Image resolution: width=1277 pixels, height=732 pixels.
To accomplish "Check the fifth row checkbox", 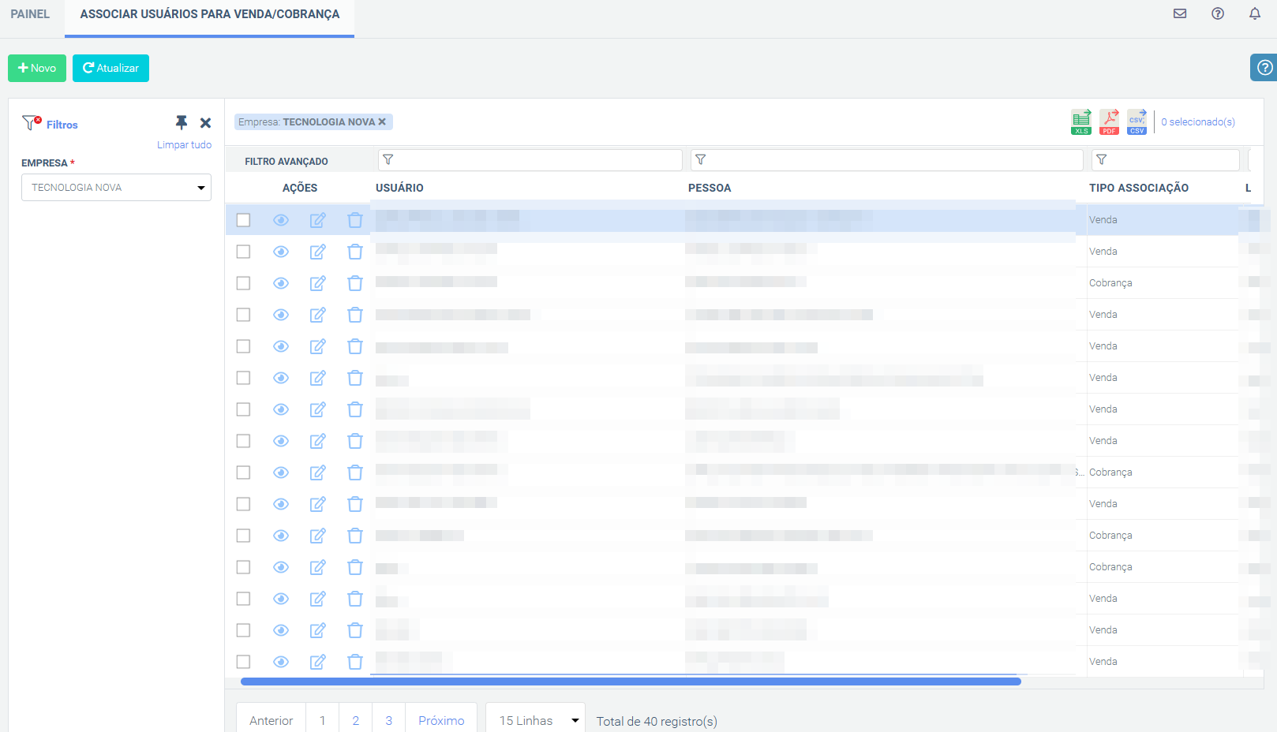I will pos(243,346).
